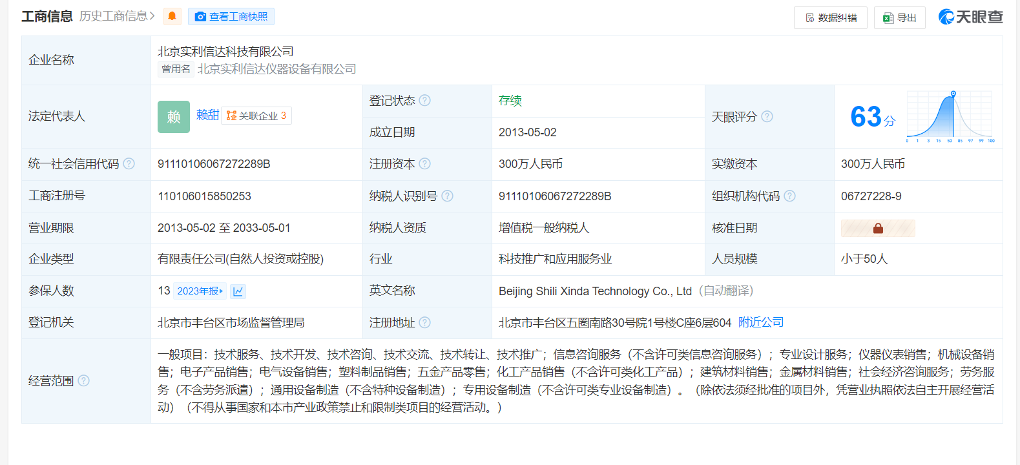Select 有限责任公司(自然人投资或控股) value
The width and height of the screenshot is (1020, 465).
[x=240, y=259]
